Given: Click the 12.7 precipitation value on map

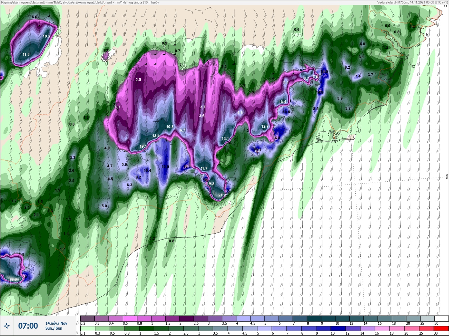Looking at the screenshot, I should [x=265, y=126].
